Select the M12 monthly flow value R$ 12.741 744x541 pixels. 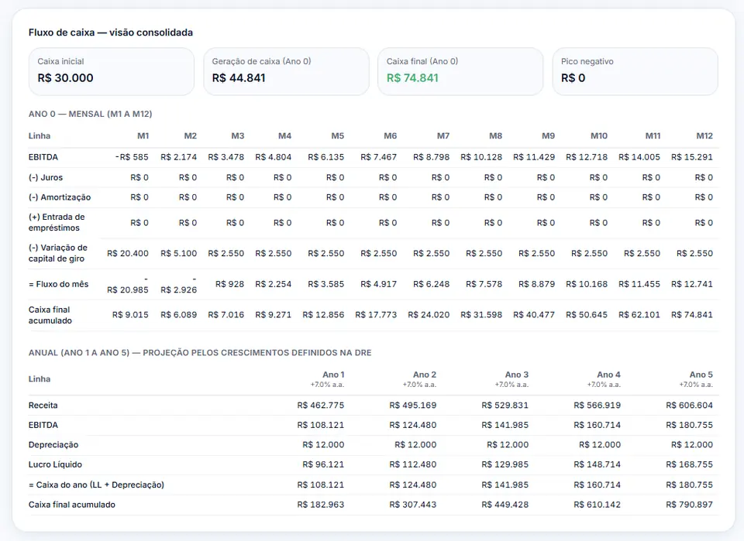(x=692, y=284)
